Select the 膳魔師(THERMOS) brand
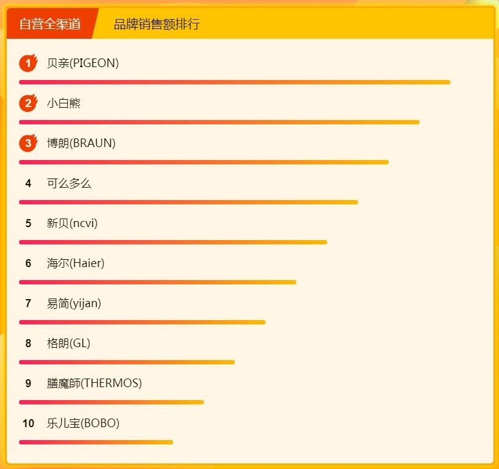This screenshot has width=499, height=469. [94, 383]
